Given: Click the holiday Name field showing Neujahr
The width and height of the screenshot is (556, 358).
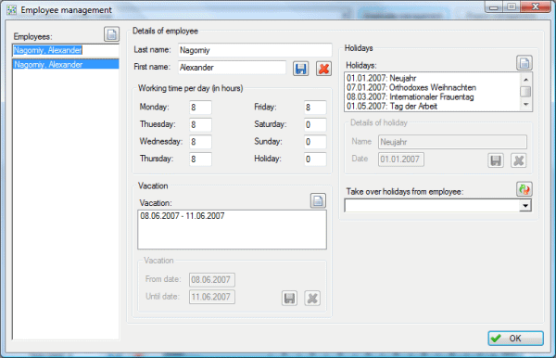Looking at the screenshot, I should [452, 142].
